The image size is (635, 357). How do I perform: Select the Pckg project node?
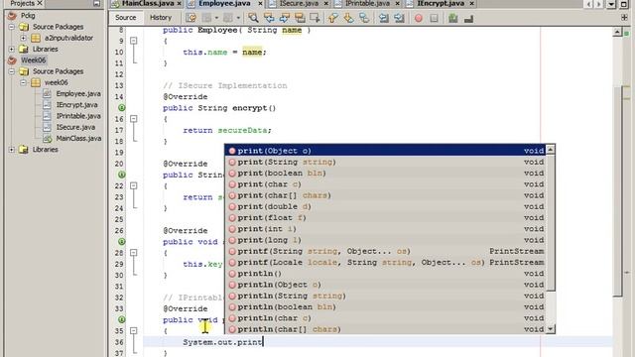pos(28,16)
